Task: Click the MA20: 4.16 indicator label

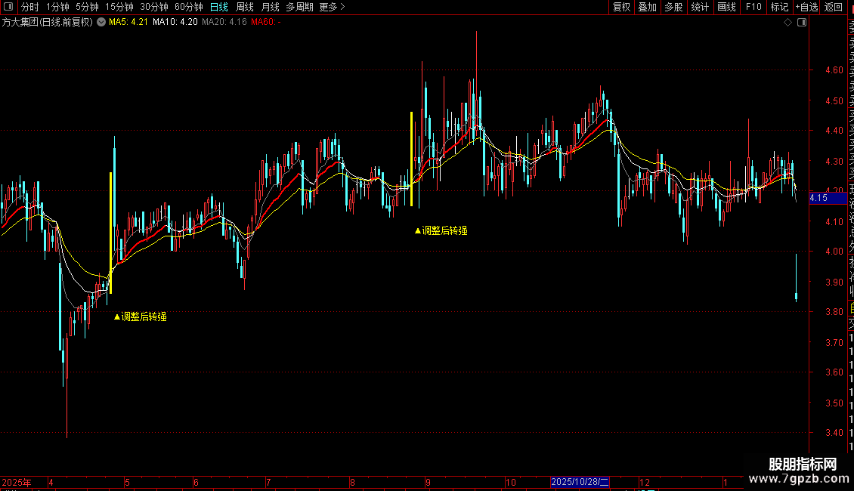Action: (224, 22)
